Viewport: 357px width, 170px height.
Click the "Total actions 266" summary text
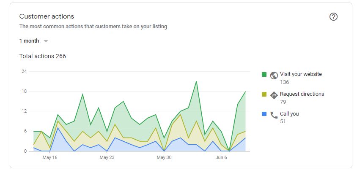(43, 56)
